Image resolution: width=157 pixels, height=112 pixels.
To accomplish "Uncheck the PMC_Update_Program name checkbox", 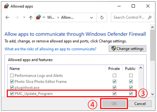I will pyautogui.click(x=12, y=94).
